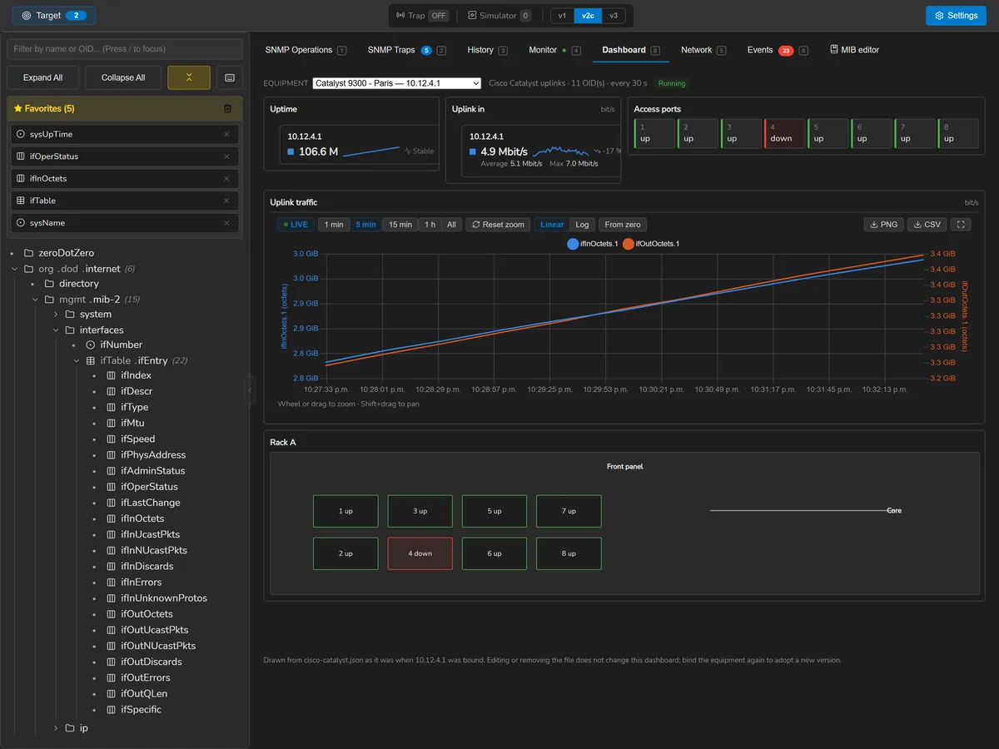
Task: Set time range to 1 h
Action: [430, 225]
